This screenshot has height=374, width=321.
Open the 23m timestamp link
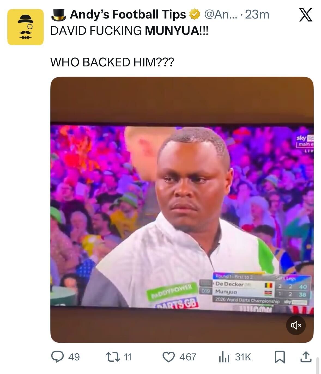pyautogui.click(x=257, y=15)
